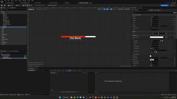Image resolution: width=177 pixels, height=99 pixels.
Task: Open Transform Policy dropdown
Action: [x=154, y=64]
